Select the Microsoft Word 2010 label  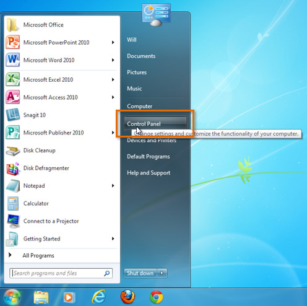tap(49, 60)
